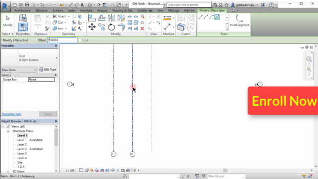Click the 1 : 100 view scale
This screenshot has width=318, height=179.
pyautogui.click(x=70, y=170)
